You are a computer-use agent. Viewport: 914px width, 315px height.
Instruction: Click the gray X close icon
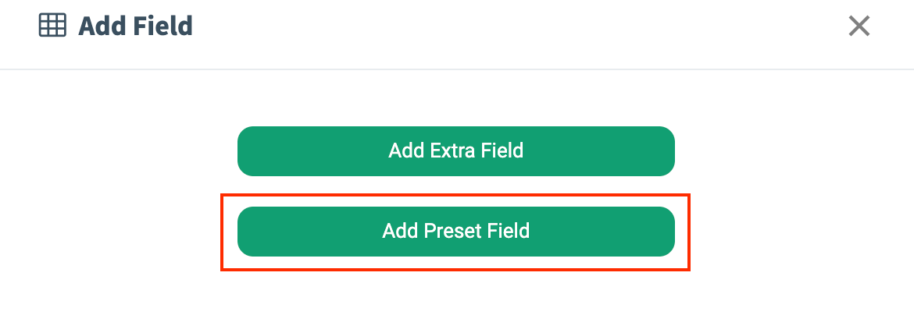pos(859,27)
